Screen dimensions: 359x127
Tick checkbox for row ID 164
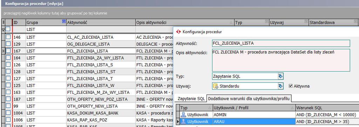8,58
